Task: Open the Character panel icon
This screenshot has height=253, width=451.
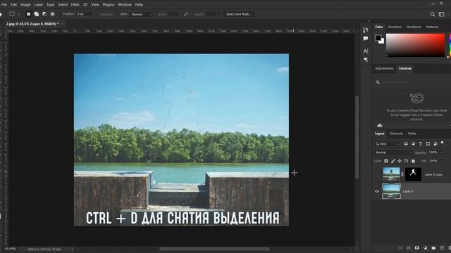Action: pyautogui.click(x=366, y=51)
